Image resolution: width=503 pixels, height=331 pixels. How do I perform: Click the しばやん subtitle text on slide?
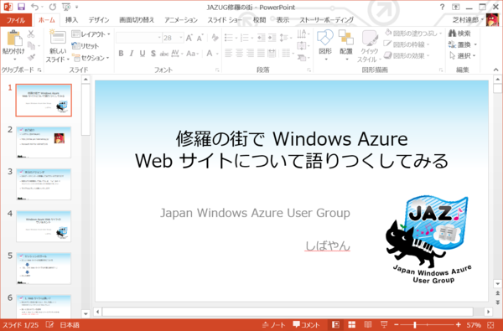point(327,246)
